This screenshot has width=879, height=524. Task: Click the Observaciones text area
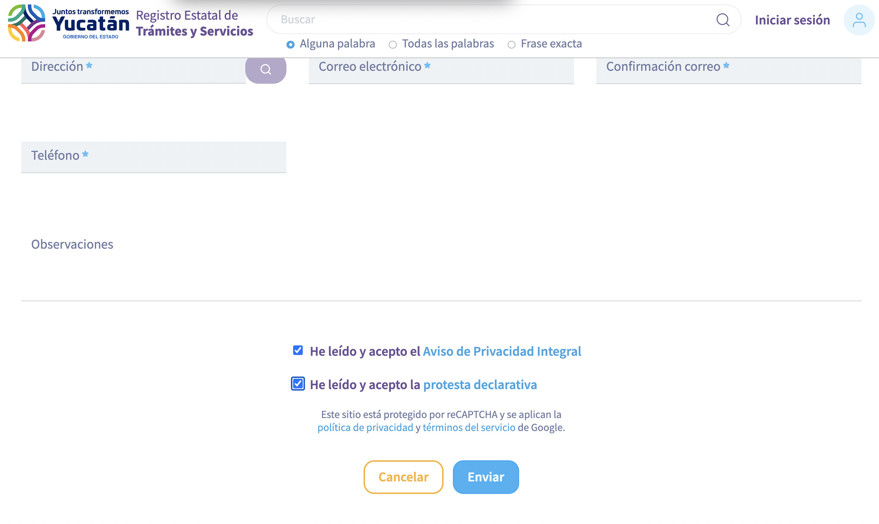(x=441, y=259)
